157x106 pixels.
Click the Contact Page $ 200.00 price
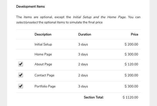(x=131, y=75)
